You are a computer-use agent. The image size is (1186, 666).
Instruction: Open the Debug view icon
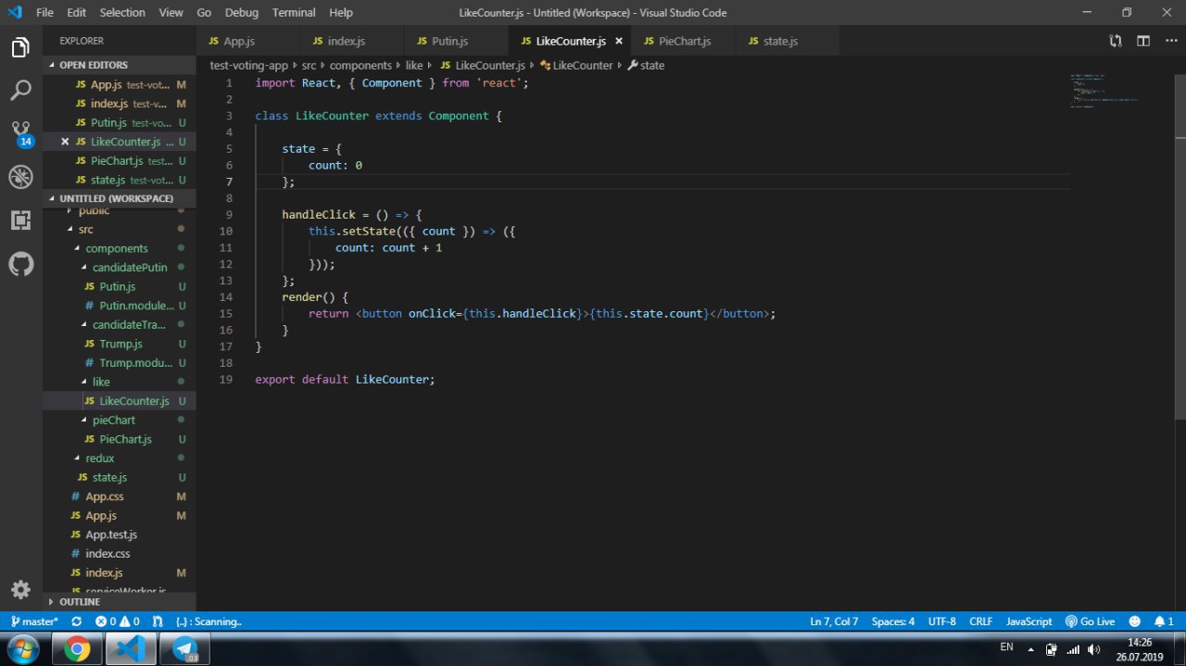20,177
